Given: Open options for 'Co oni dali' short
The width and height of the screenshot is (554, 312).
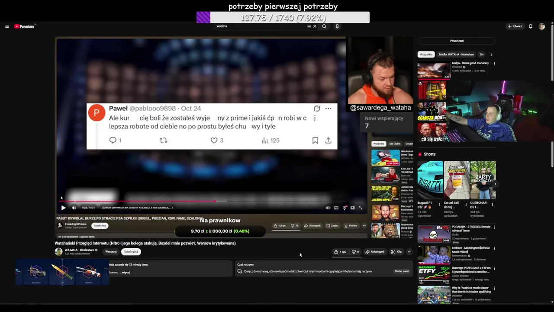Looking at the screenshot, I should (466, 204).
